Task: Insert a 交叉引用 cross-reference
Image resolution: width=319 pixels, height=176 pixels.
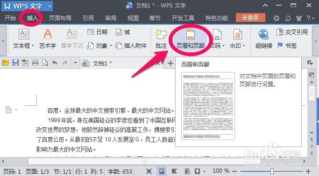Action: pyautogui.click(x=292, y=32)
